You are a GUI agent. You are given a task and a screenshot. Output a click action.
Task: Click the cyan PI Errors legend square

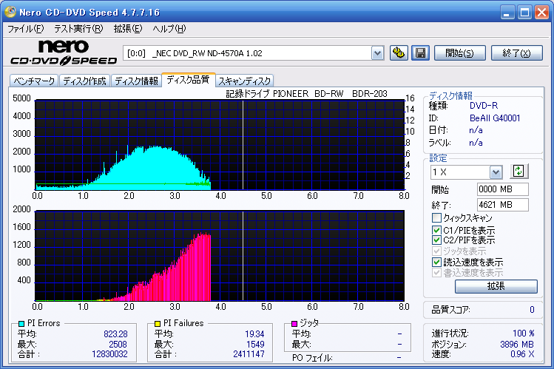(x=21, y=323)
